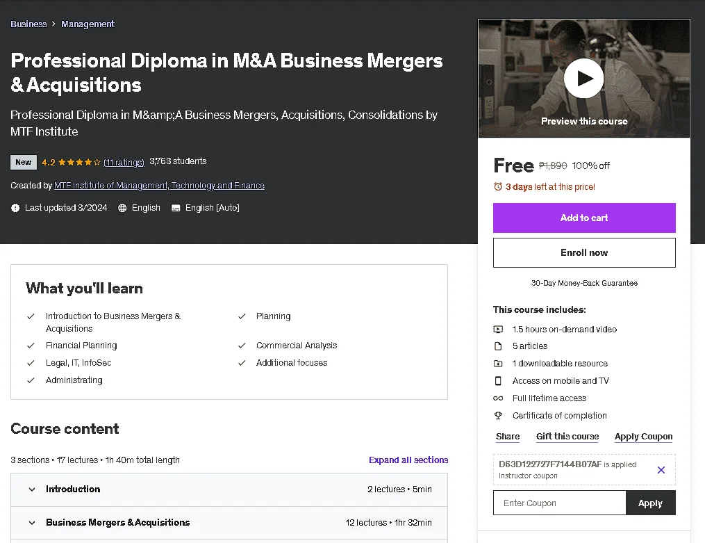Click the applied coupon code D63D122727F7144B07AF
The height and width of the screenshot is (543, 705).
[550, 464]
